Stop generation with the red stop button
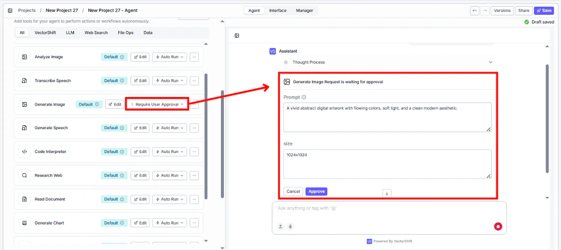The image size is (561, 250). pos(498,227)
